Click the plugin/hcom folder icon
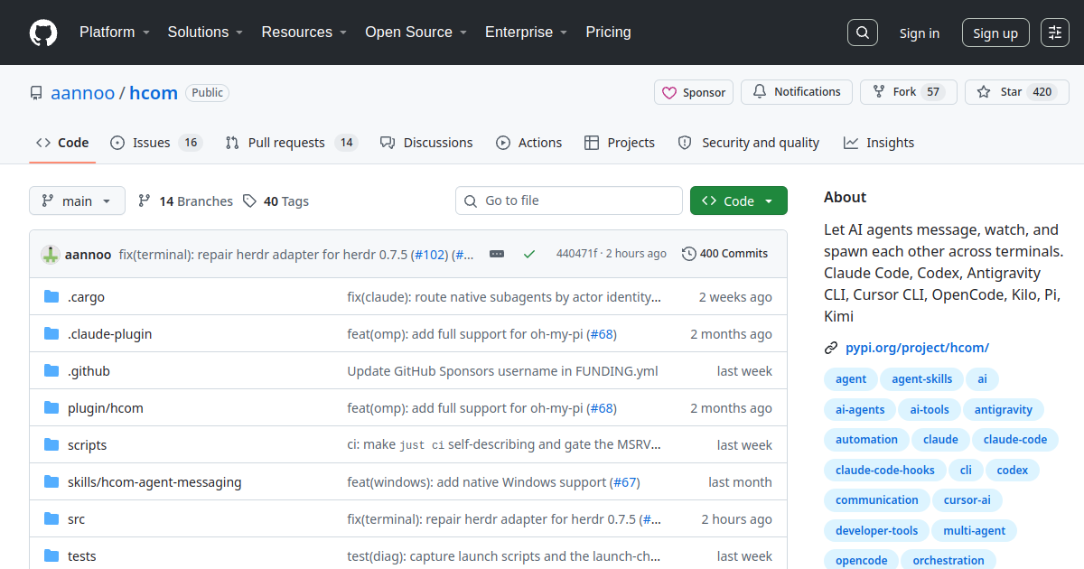 coord(51,408)
